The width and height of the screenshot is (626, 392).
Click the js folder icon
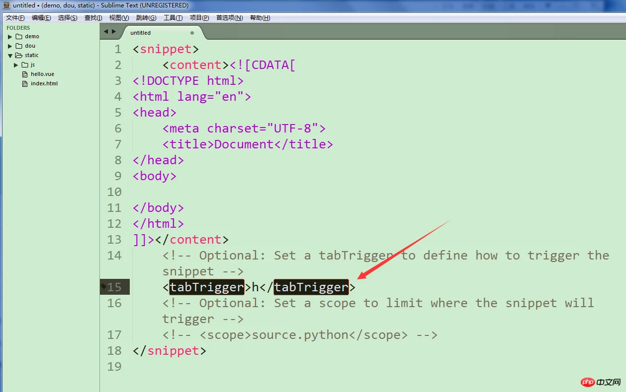(25, 65)
